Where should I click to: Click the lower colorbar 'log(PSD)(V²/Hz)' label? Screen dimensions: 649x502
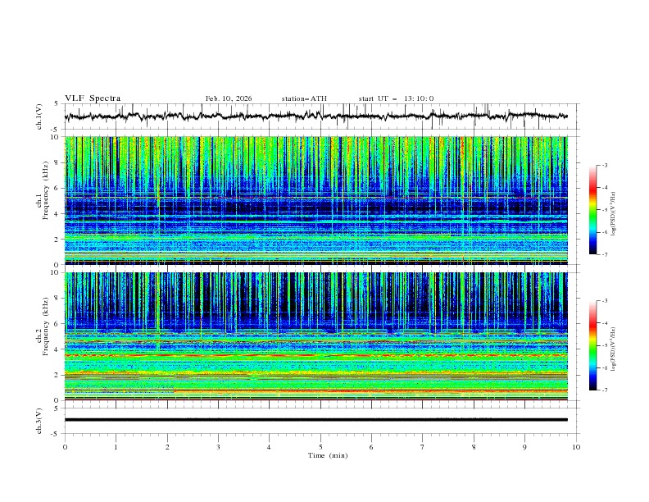(x=614, y=349)
